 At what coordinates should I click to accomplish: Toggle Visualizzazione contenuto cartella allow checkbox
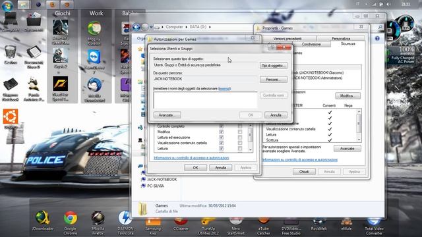click(x=222, y=143)
